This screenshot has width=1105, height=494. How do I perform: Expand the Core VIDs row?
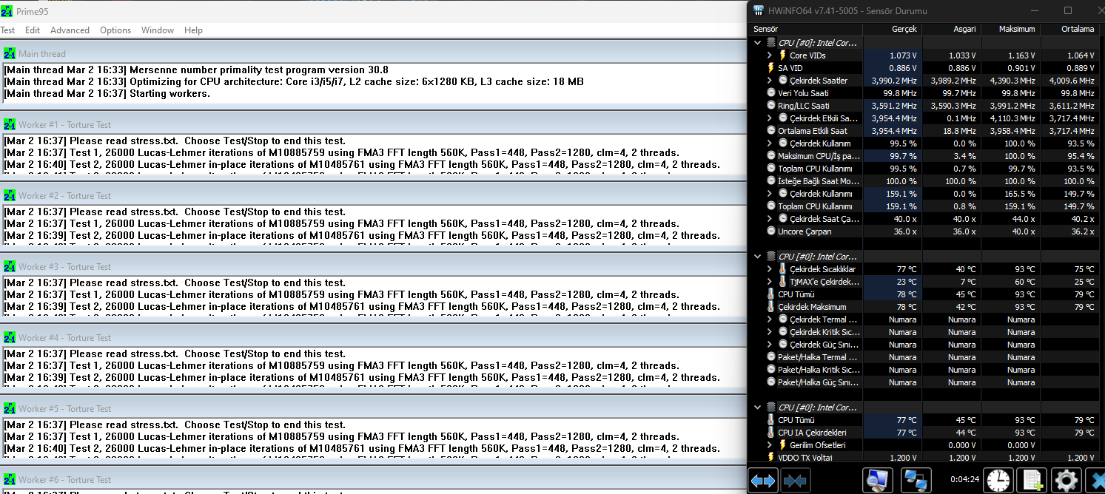pyautogui.click(x=770, y=55)
